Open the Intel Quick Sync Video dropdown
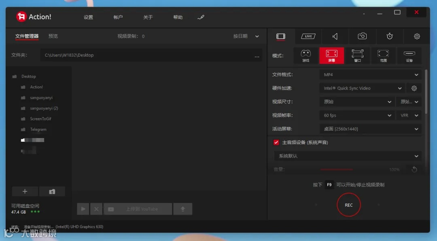437x241 pixels. tap(363, 88)
